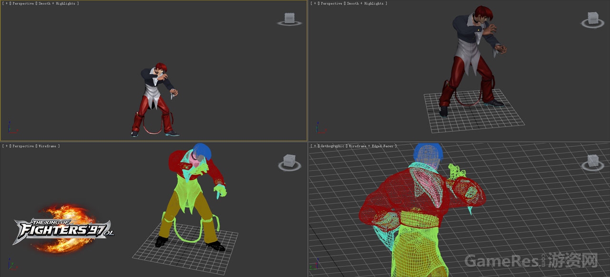Open the Perspective label of the Wireframe viewport
Screen dimensions: 610x277
click(x=23, y=146)
